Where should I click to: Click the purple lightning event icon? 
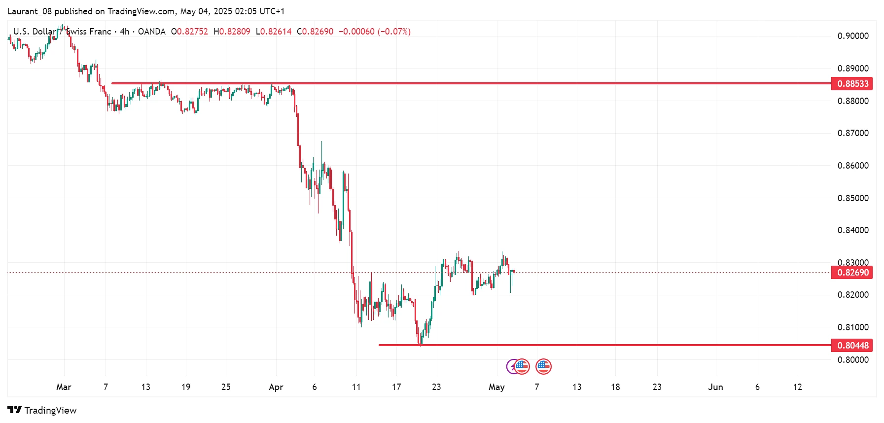pos(511,366)
